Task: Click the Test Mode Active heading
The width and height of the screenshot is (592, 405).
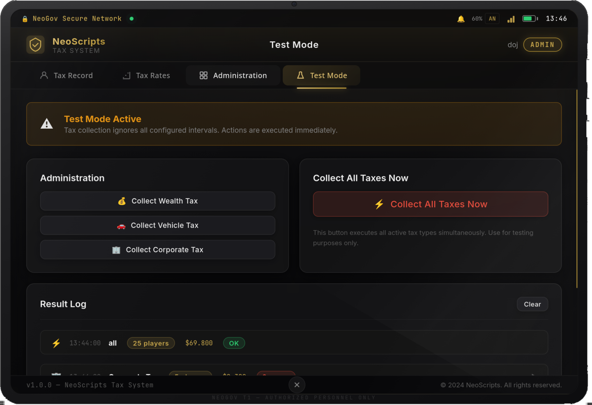Action: click(x=103, y=119)
